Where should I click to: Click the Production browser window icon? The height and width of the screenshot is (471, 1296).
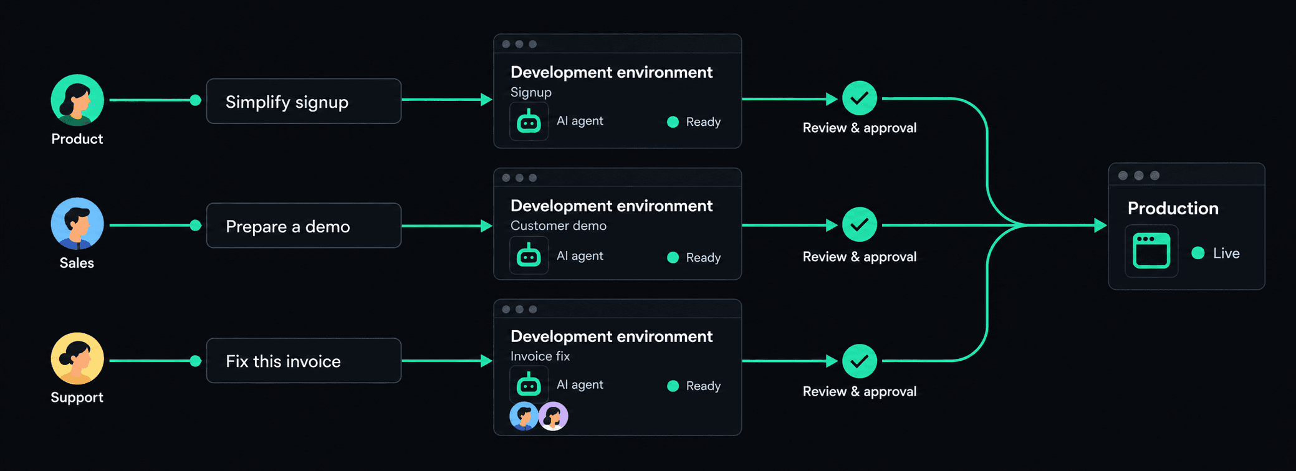(x=1151, y=251)
